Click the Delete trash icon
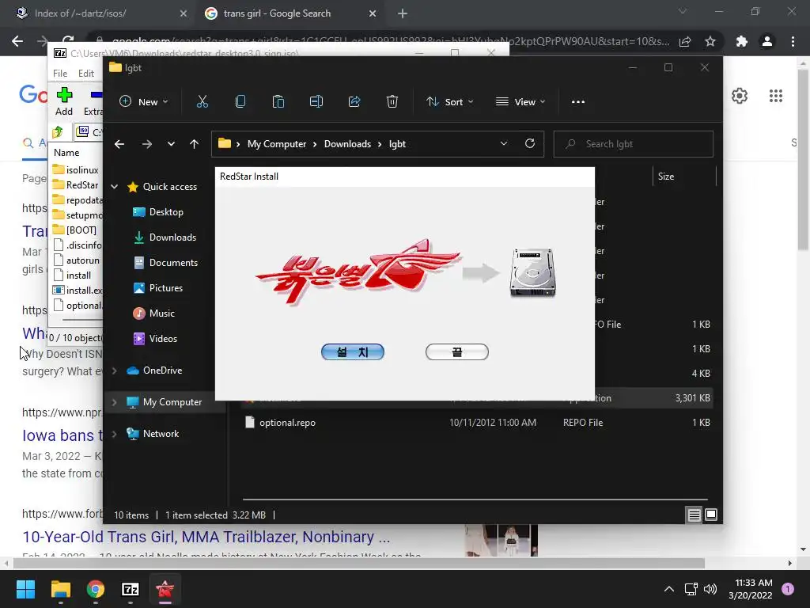The width and height of the screenshot is (810, 608). click(392, 102)
